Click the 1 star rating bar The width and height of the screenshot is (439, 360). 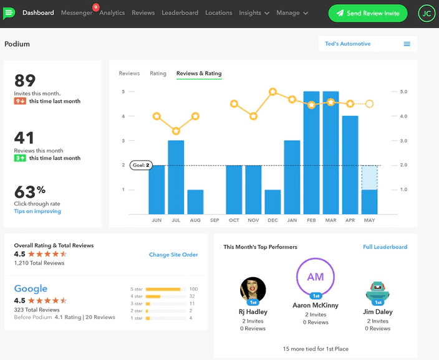[x=166, y=318]
